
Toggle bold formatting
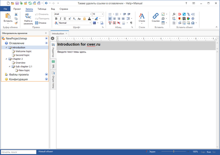pyautogui.click(x=56, y=19)
